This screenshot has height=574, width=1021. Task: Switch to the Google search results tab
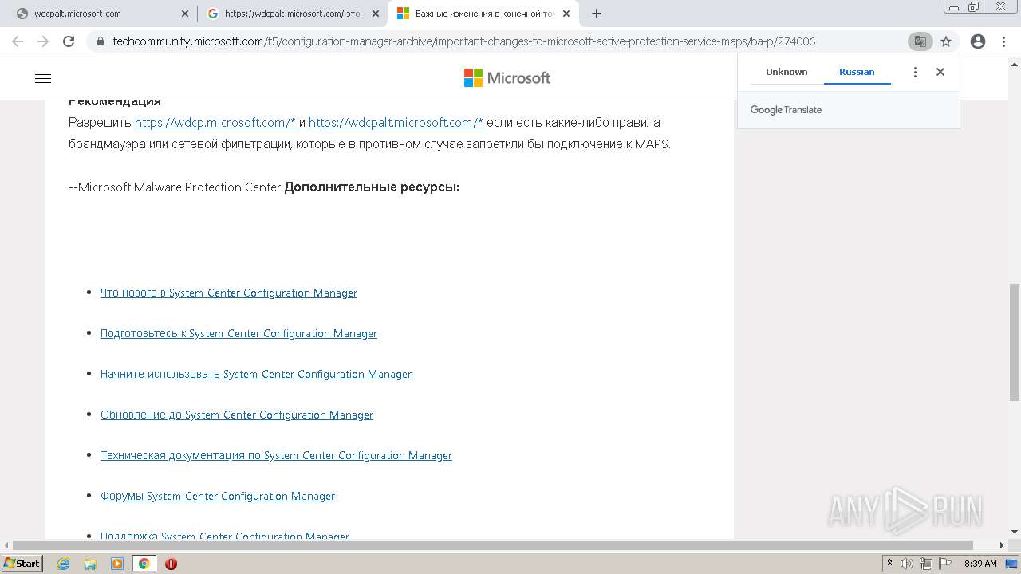(292, 14)
